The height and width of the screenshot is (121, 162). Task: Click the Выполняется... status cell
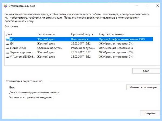tap(80, 39)
